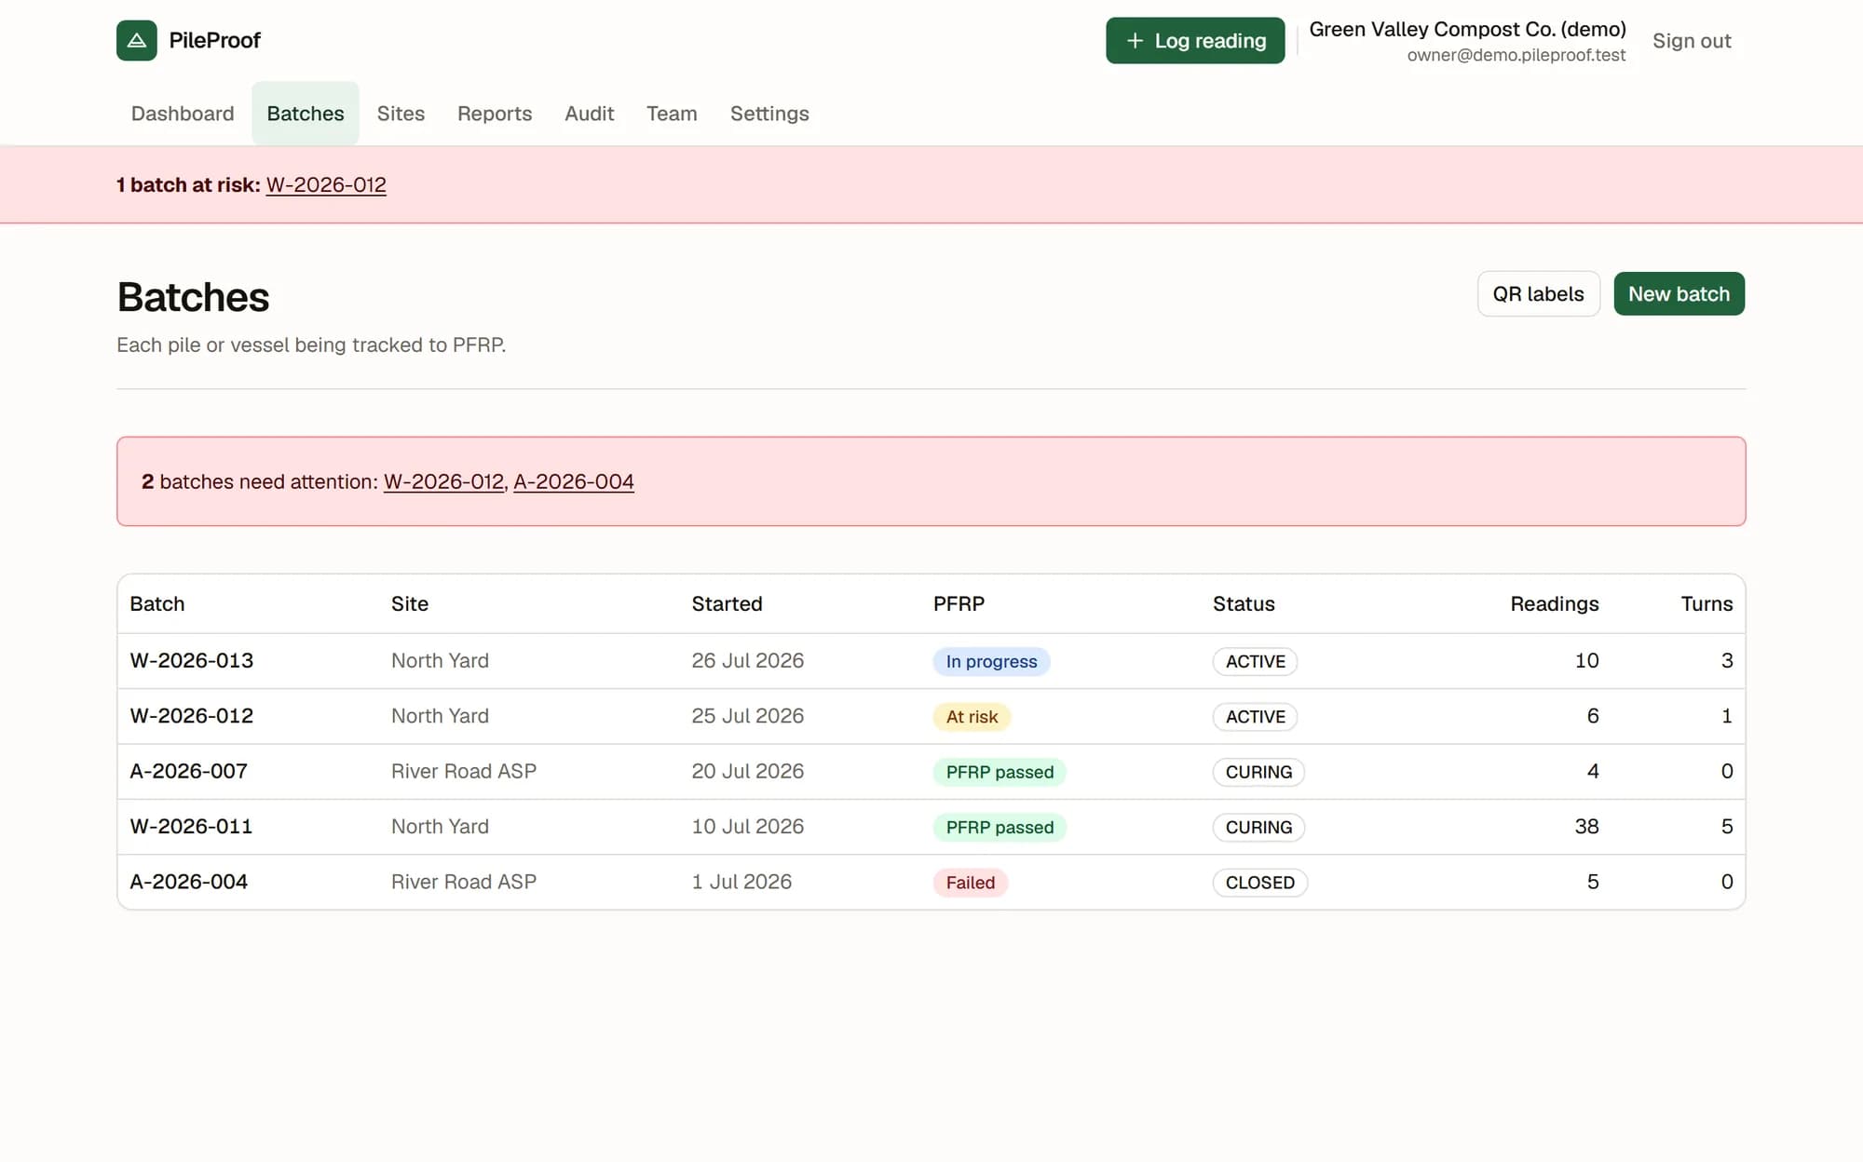Click the 25 Jul 2026 start date
Screen dimensions: 1863x1162
[x=747, y=715]
